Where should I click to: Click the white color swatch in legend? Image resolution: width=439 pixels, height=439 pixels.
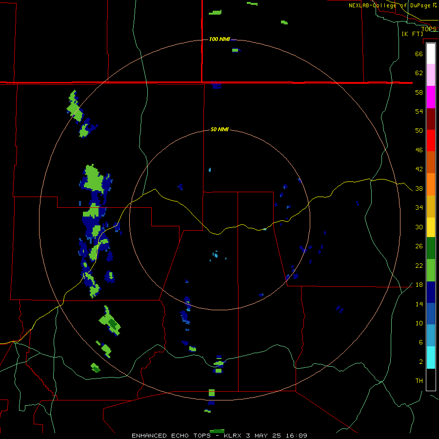point(431,54)
